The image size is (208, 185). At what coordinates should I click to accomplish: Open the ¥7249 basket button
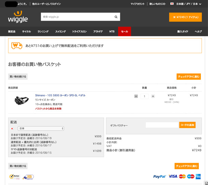(x=185, y=17)
